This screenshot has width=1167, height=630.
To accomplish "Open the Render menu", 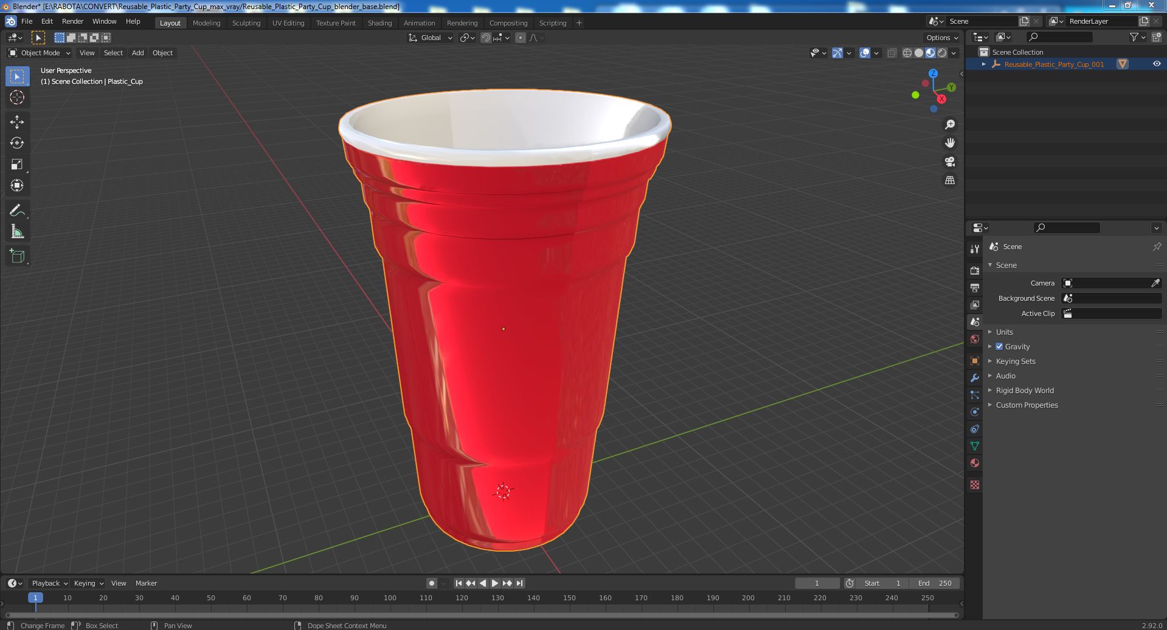I will 72,21.
